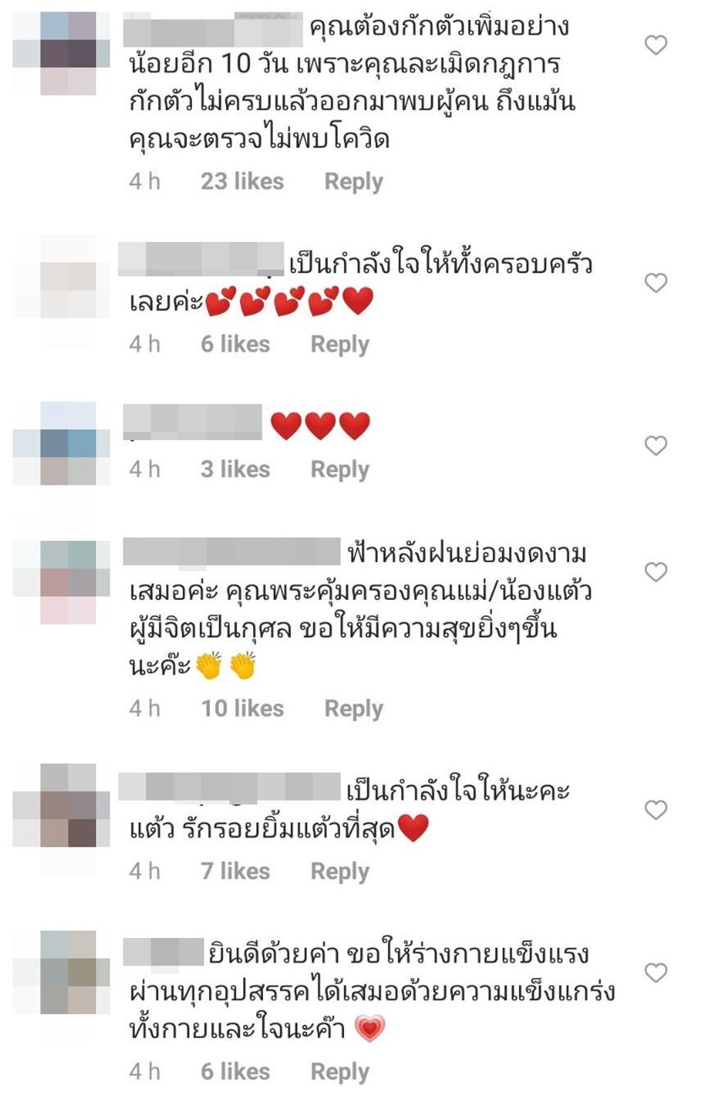Open the first commenter's profile picture
The width and height of the screenshot is (711, 1098).
62,53
